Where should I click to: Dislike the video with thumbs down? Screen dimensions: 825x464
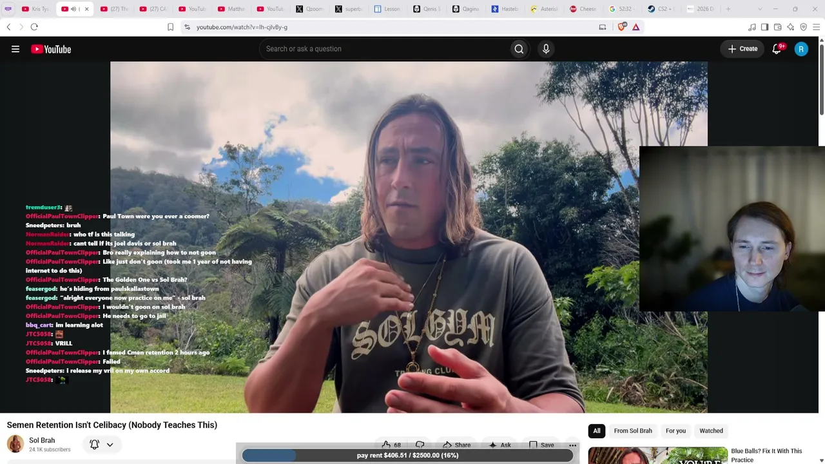pos(420,445)
